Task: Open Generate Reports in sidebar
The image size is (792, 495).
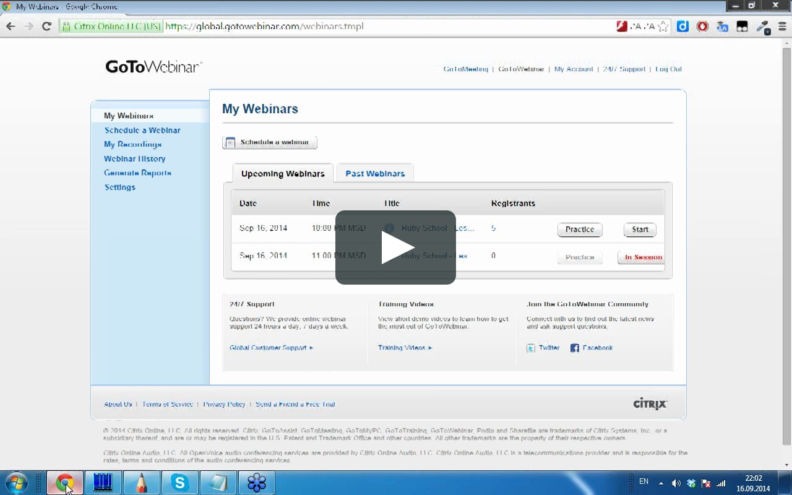Action: (137, 173)
